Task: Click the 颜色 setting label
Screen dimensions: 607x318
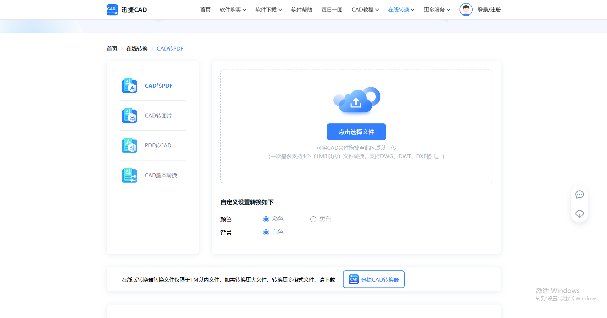Action: click(226, 219)
